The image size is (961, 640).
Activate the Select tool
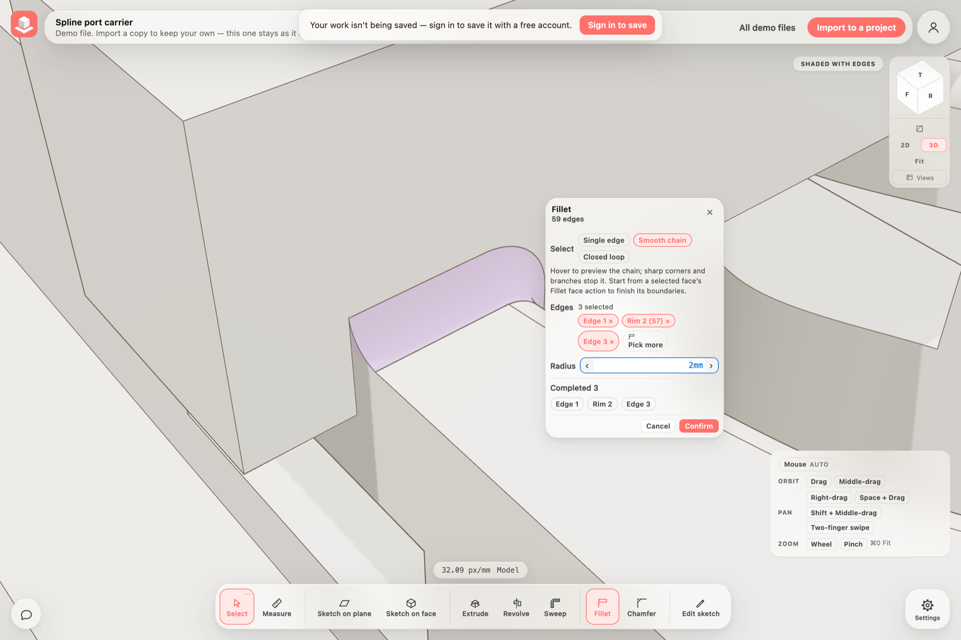pos(237,606)
